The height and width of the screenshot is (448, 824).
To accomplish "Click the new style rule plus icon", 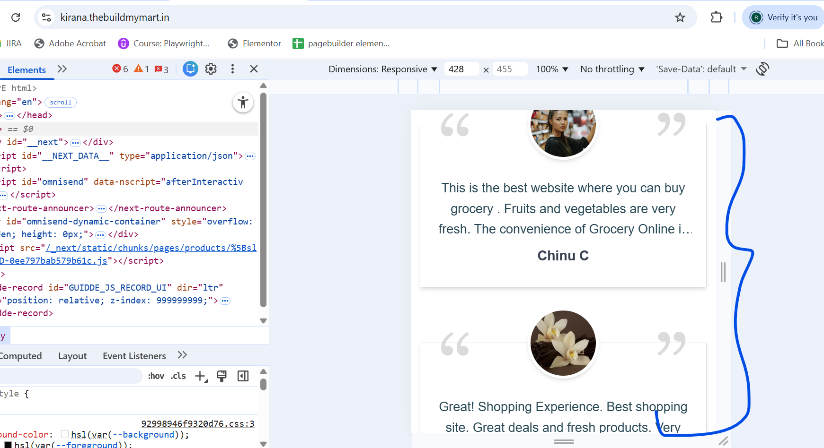I will 201,376.
